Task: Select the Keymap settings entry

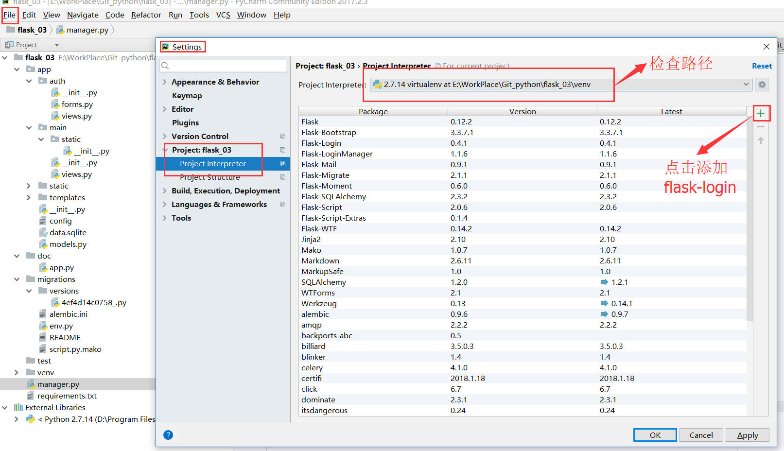Action: (187, 96)
